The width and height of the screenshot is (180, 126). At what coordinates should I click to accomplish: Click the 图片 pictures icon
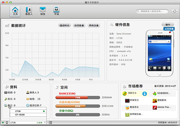coord(6,105)
